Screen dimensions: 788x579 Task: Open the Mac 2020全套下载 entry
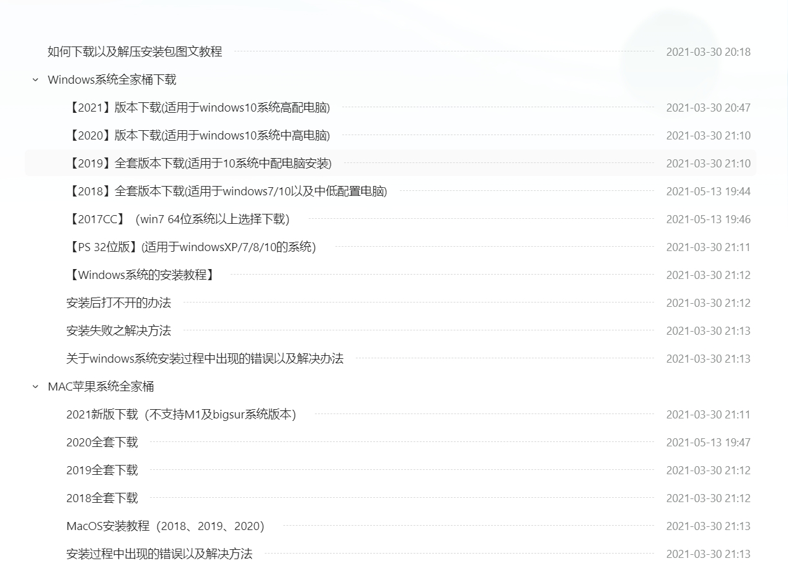102,443
